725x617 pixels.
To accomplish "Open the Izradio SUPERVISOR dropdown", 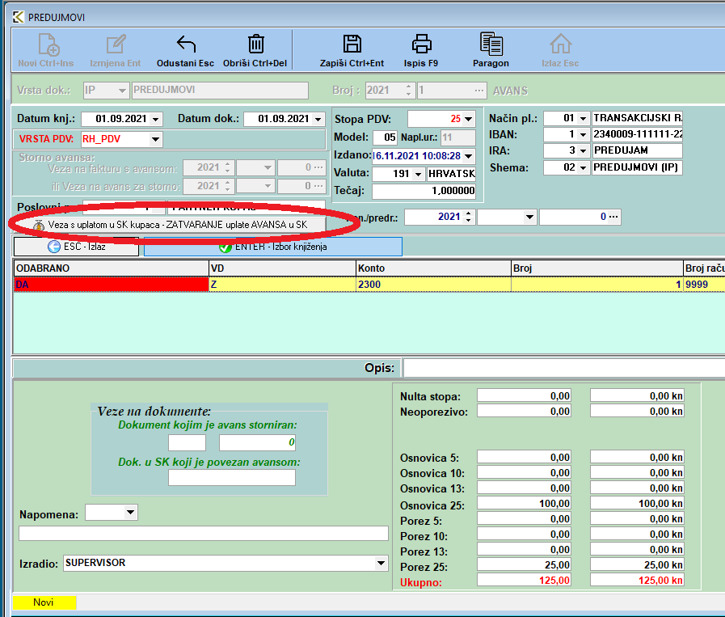I will pos(381,563).
